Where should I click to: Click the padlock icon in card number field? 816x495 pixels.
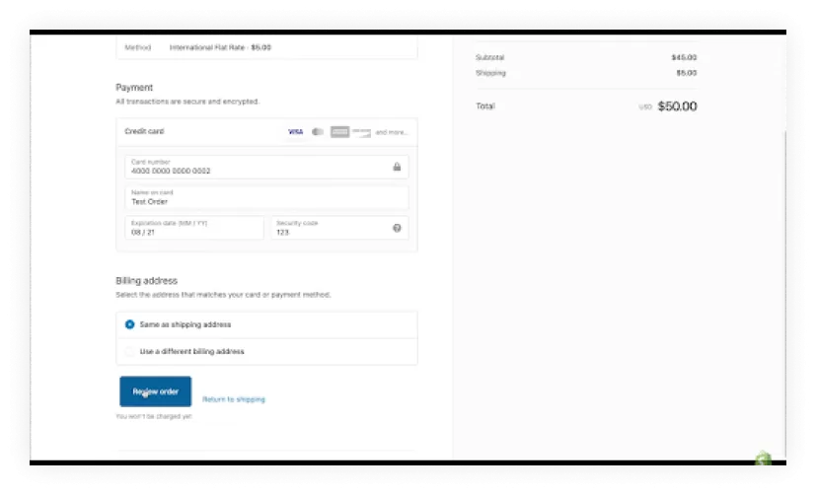coord(397,168)
